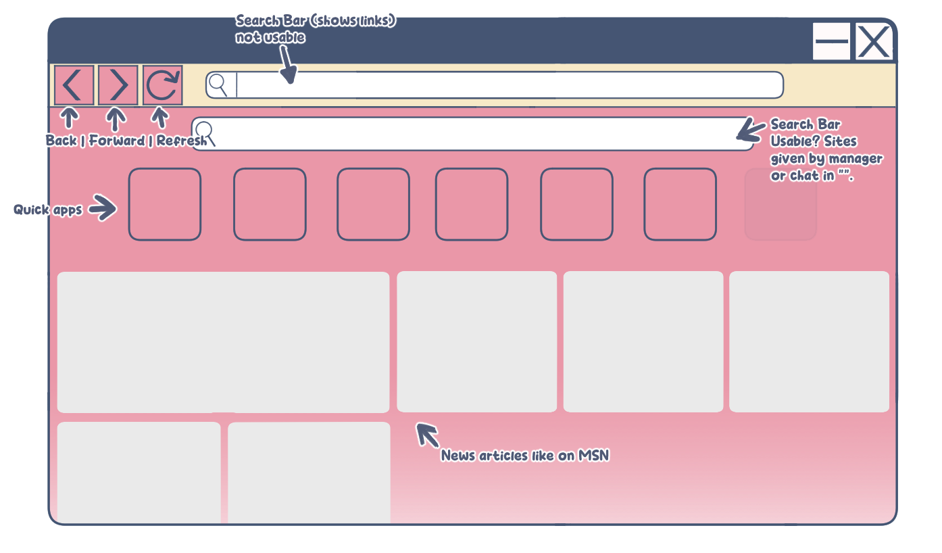Open the rightmost news card in the top row

tap(810, 341)
